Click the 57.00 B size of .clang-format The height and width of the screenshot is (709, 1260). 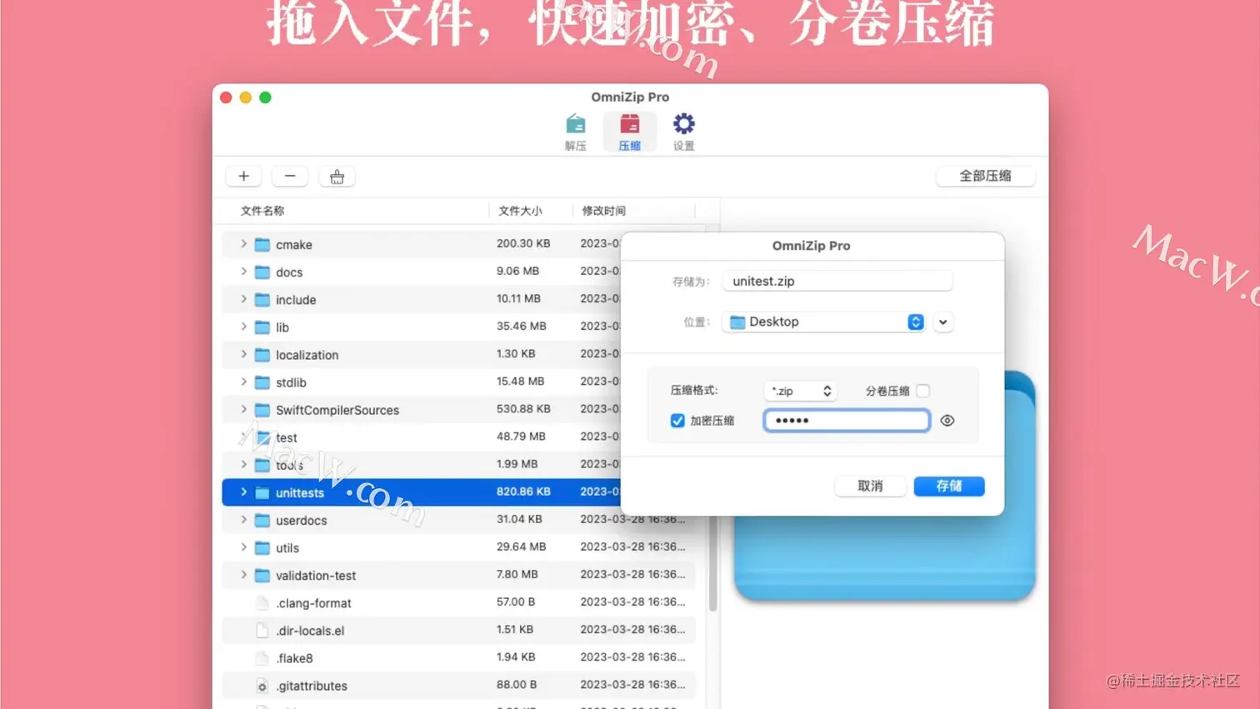click(516, 602)
